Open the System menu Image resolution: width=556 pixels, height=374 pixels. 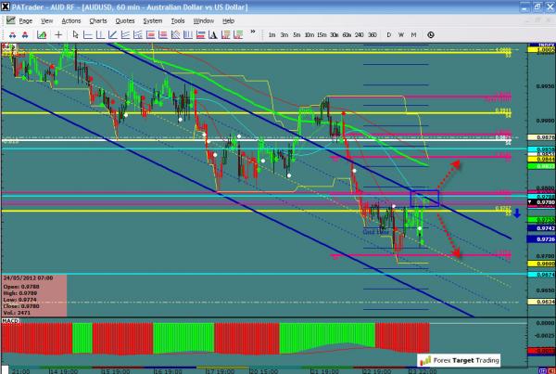pyautogui.click(x=153, y=20)
